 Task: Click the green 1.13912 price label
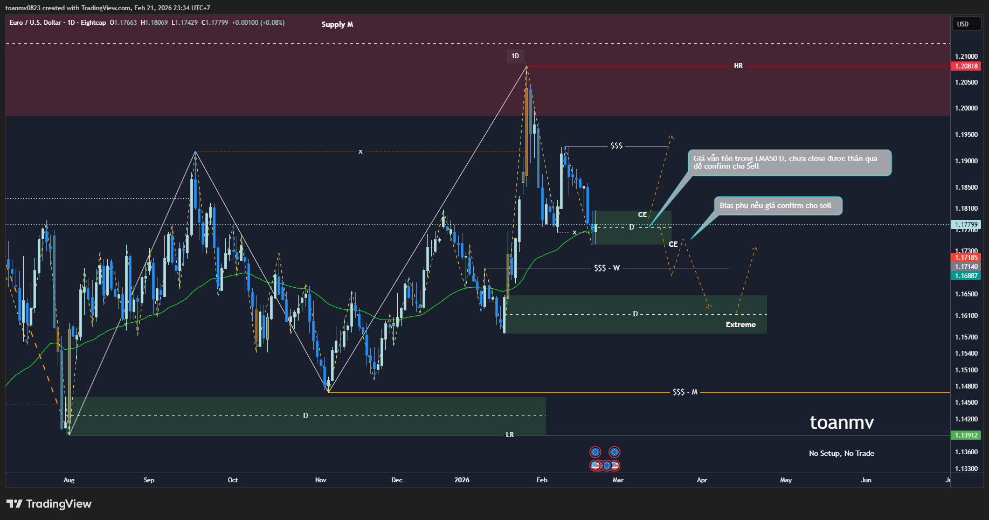tap(966, 435)
